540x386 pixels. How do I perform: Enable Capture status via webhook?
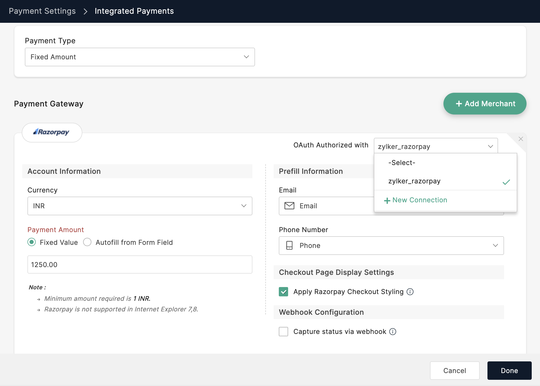coord(283,332)
